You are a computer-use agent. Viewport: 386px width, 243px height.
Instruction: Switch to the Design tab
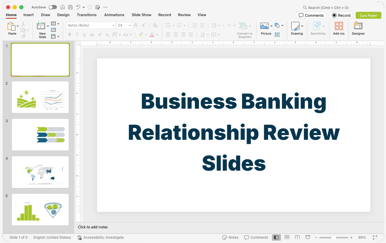[x=63, y=15]
